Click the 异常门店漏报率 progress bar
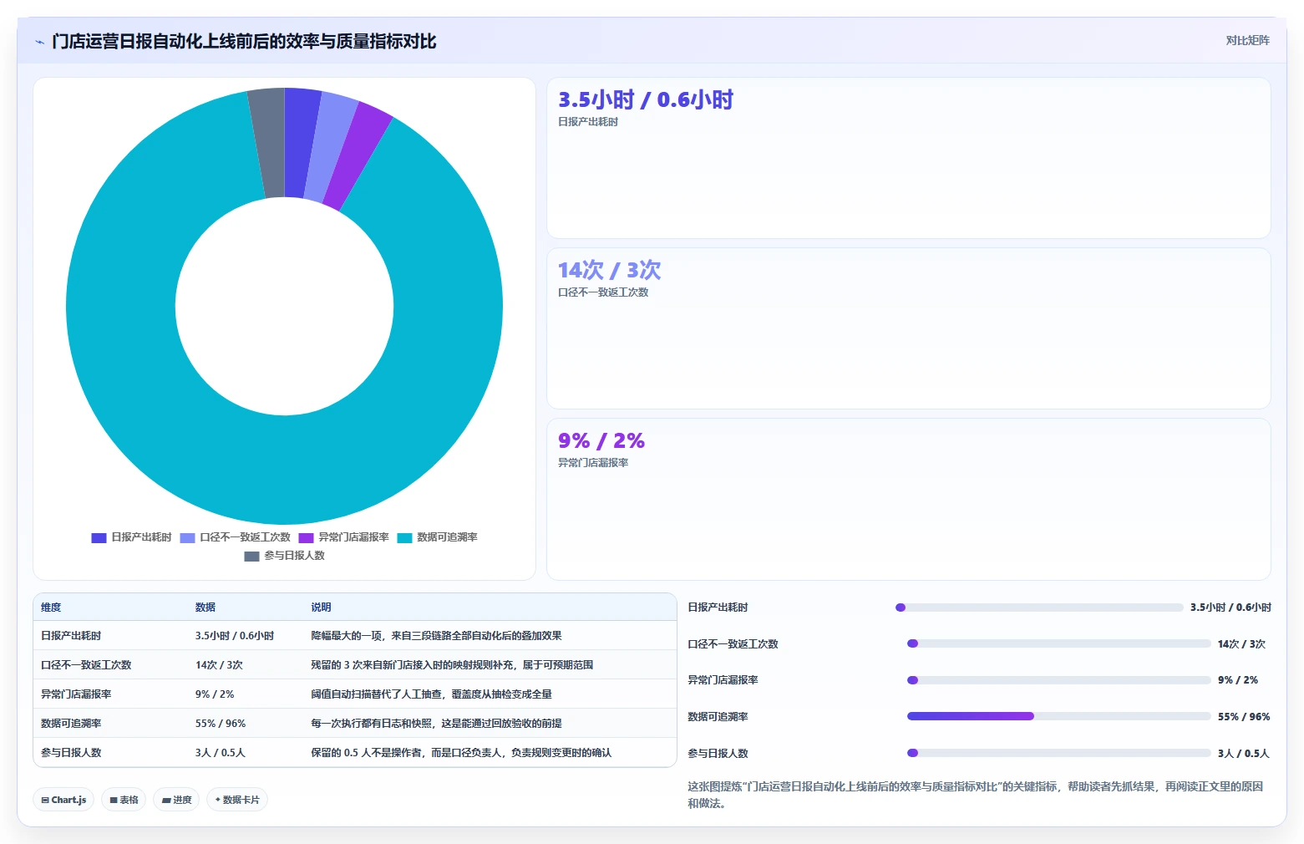The height and width of the screenshot is (844, 1304). (x=1059, y=680)
